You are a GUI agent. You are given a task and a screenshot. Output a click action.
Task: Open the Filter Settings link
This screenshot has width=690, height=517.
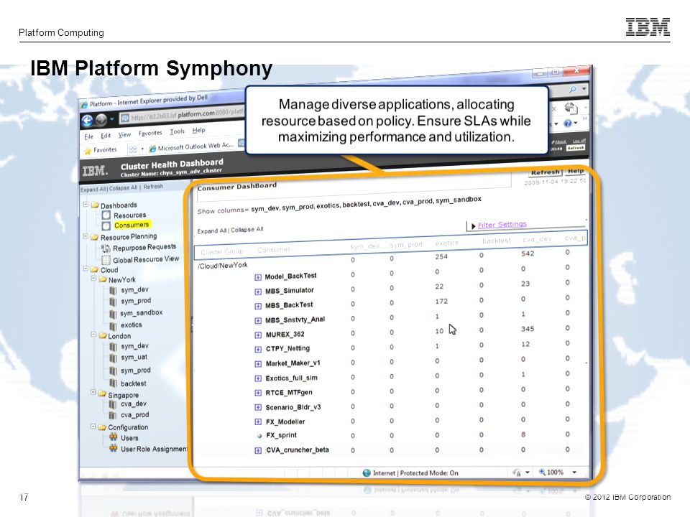point(502,225)
